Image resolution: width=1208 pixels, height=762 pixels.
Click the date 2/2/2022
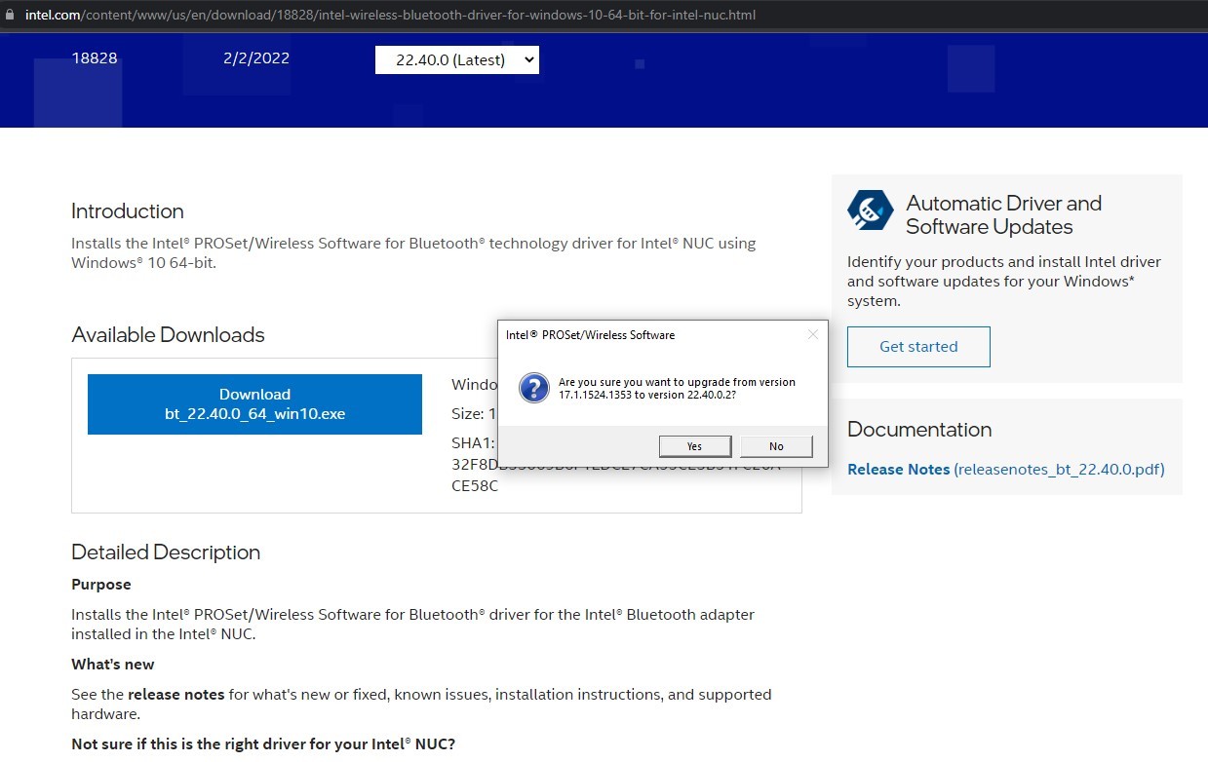[256, 58]
